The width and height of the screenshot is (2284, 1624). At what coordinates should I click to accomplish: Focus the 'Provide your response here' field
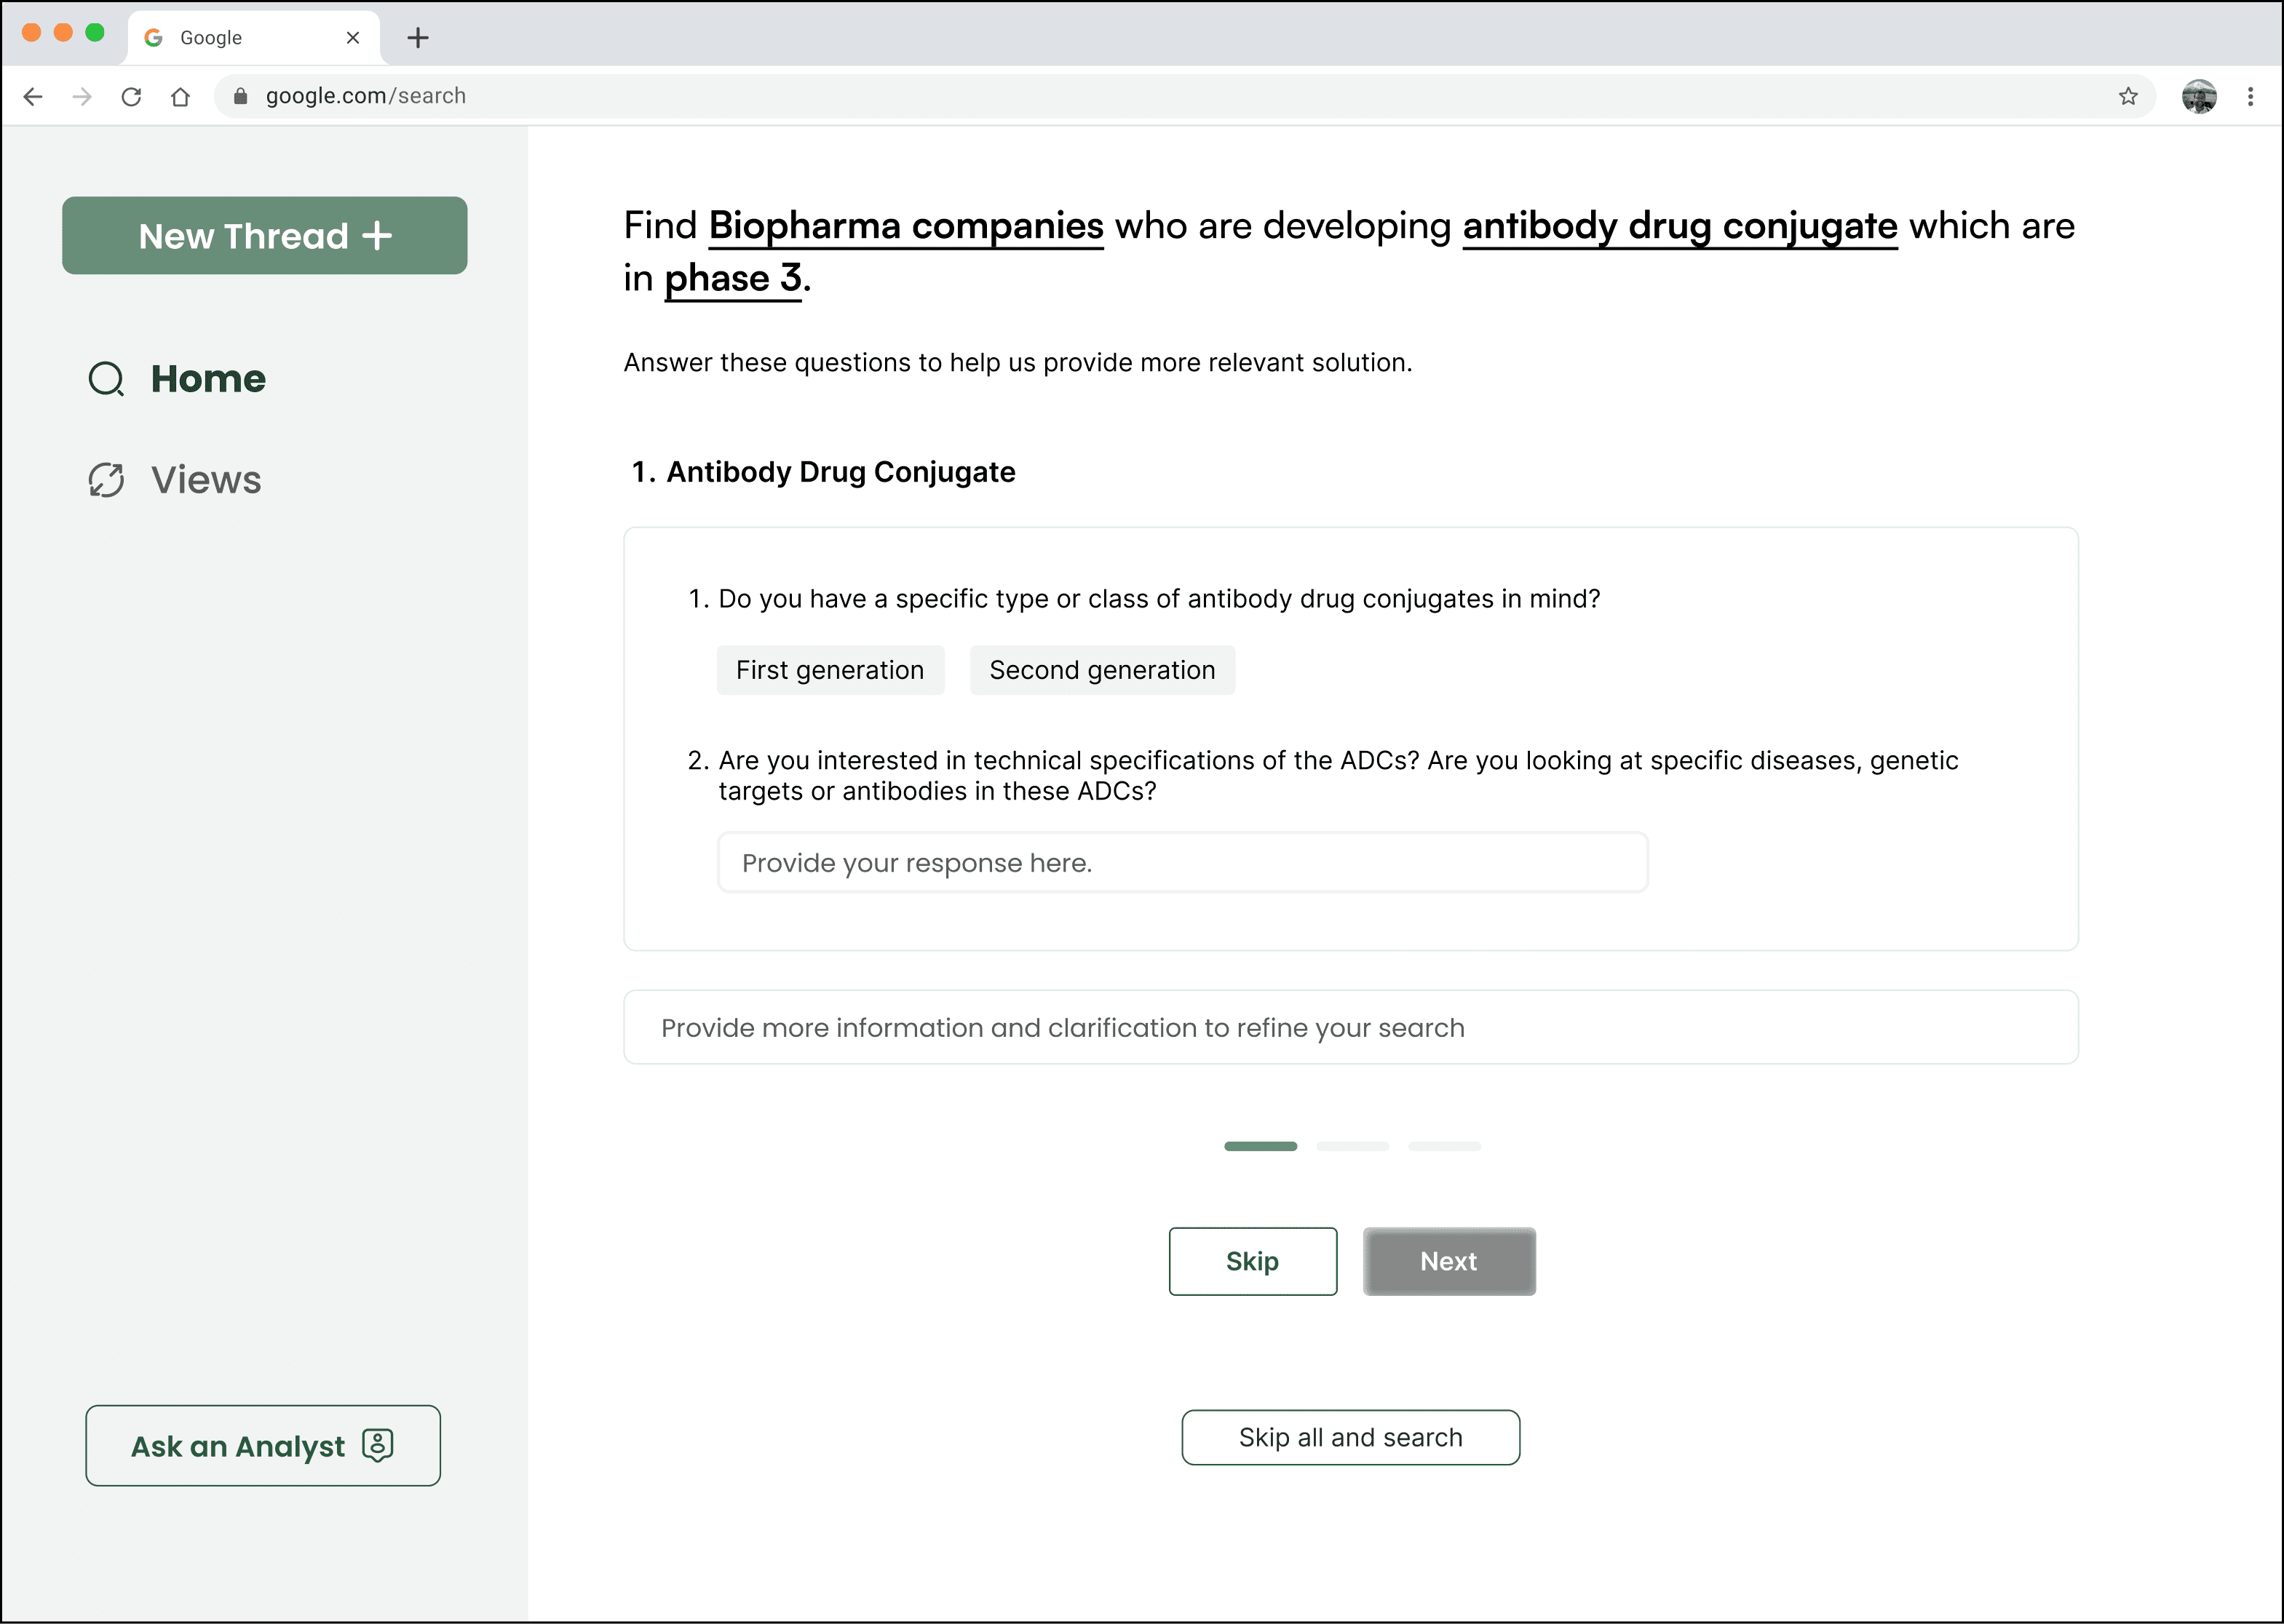(x=1181, y=862)
